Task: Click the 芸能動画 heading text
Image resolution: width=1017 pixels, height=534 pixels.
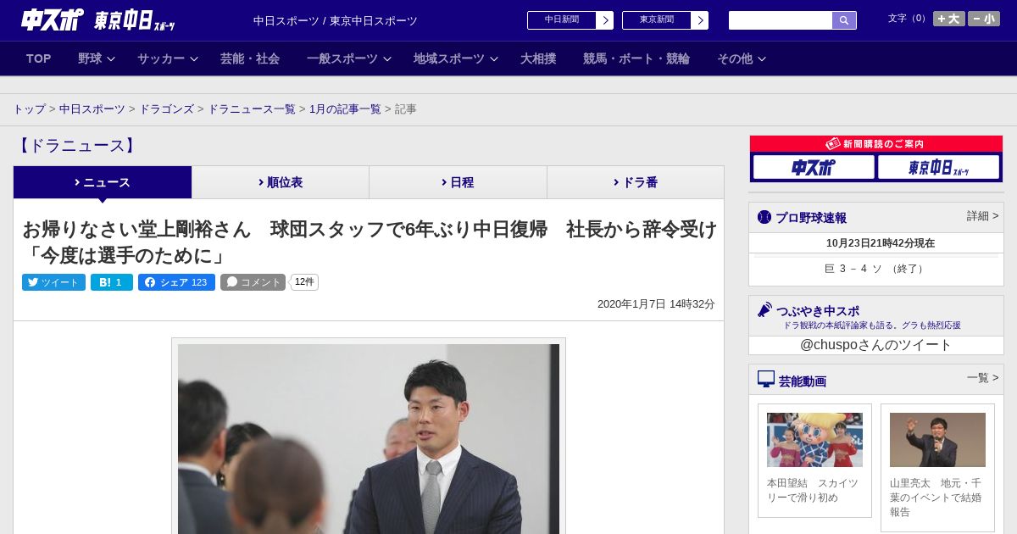Action: click(802, 381)
